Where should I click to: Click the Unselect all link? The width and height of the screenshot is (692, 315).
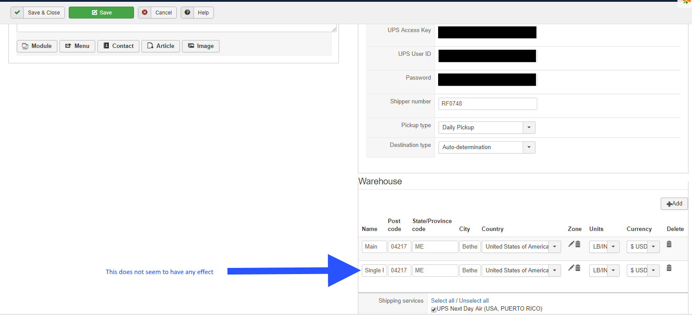click(474, 301)
